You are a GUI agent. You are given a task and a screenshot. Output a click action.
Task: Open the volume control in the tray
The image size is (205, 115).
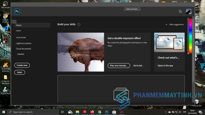(x=180, y=112)
